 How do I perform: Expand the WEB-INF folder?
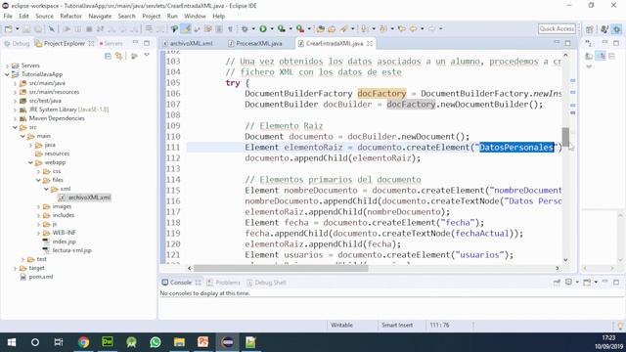tap(39, 233)
